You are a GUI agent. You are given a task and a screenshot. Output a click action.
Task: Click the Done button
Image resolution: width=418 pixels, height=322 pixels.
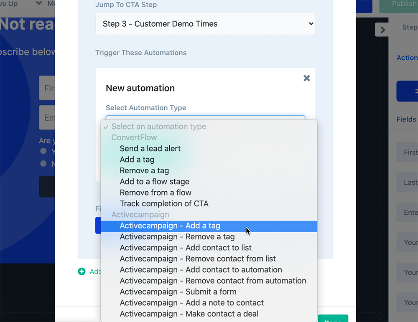pyautogui.click(x=333, y=319)
